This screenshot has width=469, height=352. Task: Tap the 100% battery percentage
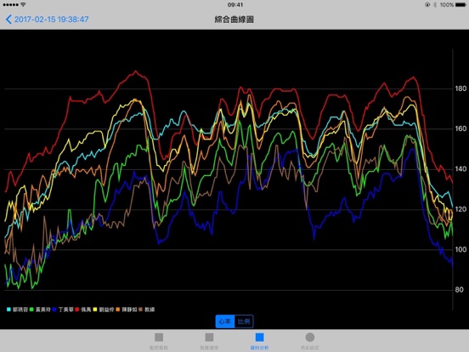pos(447,4)
